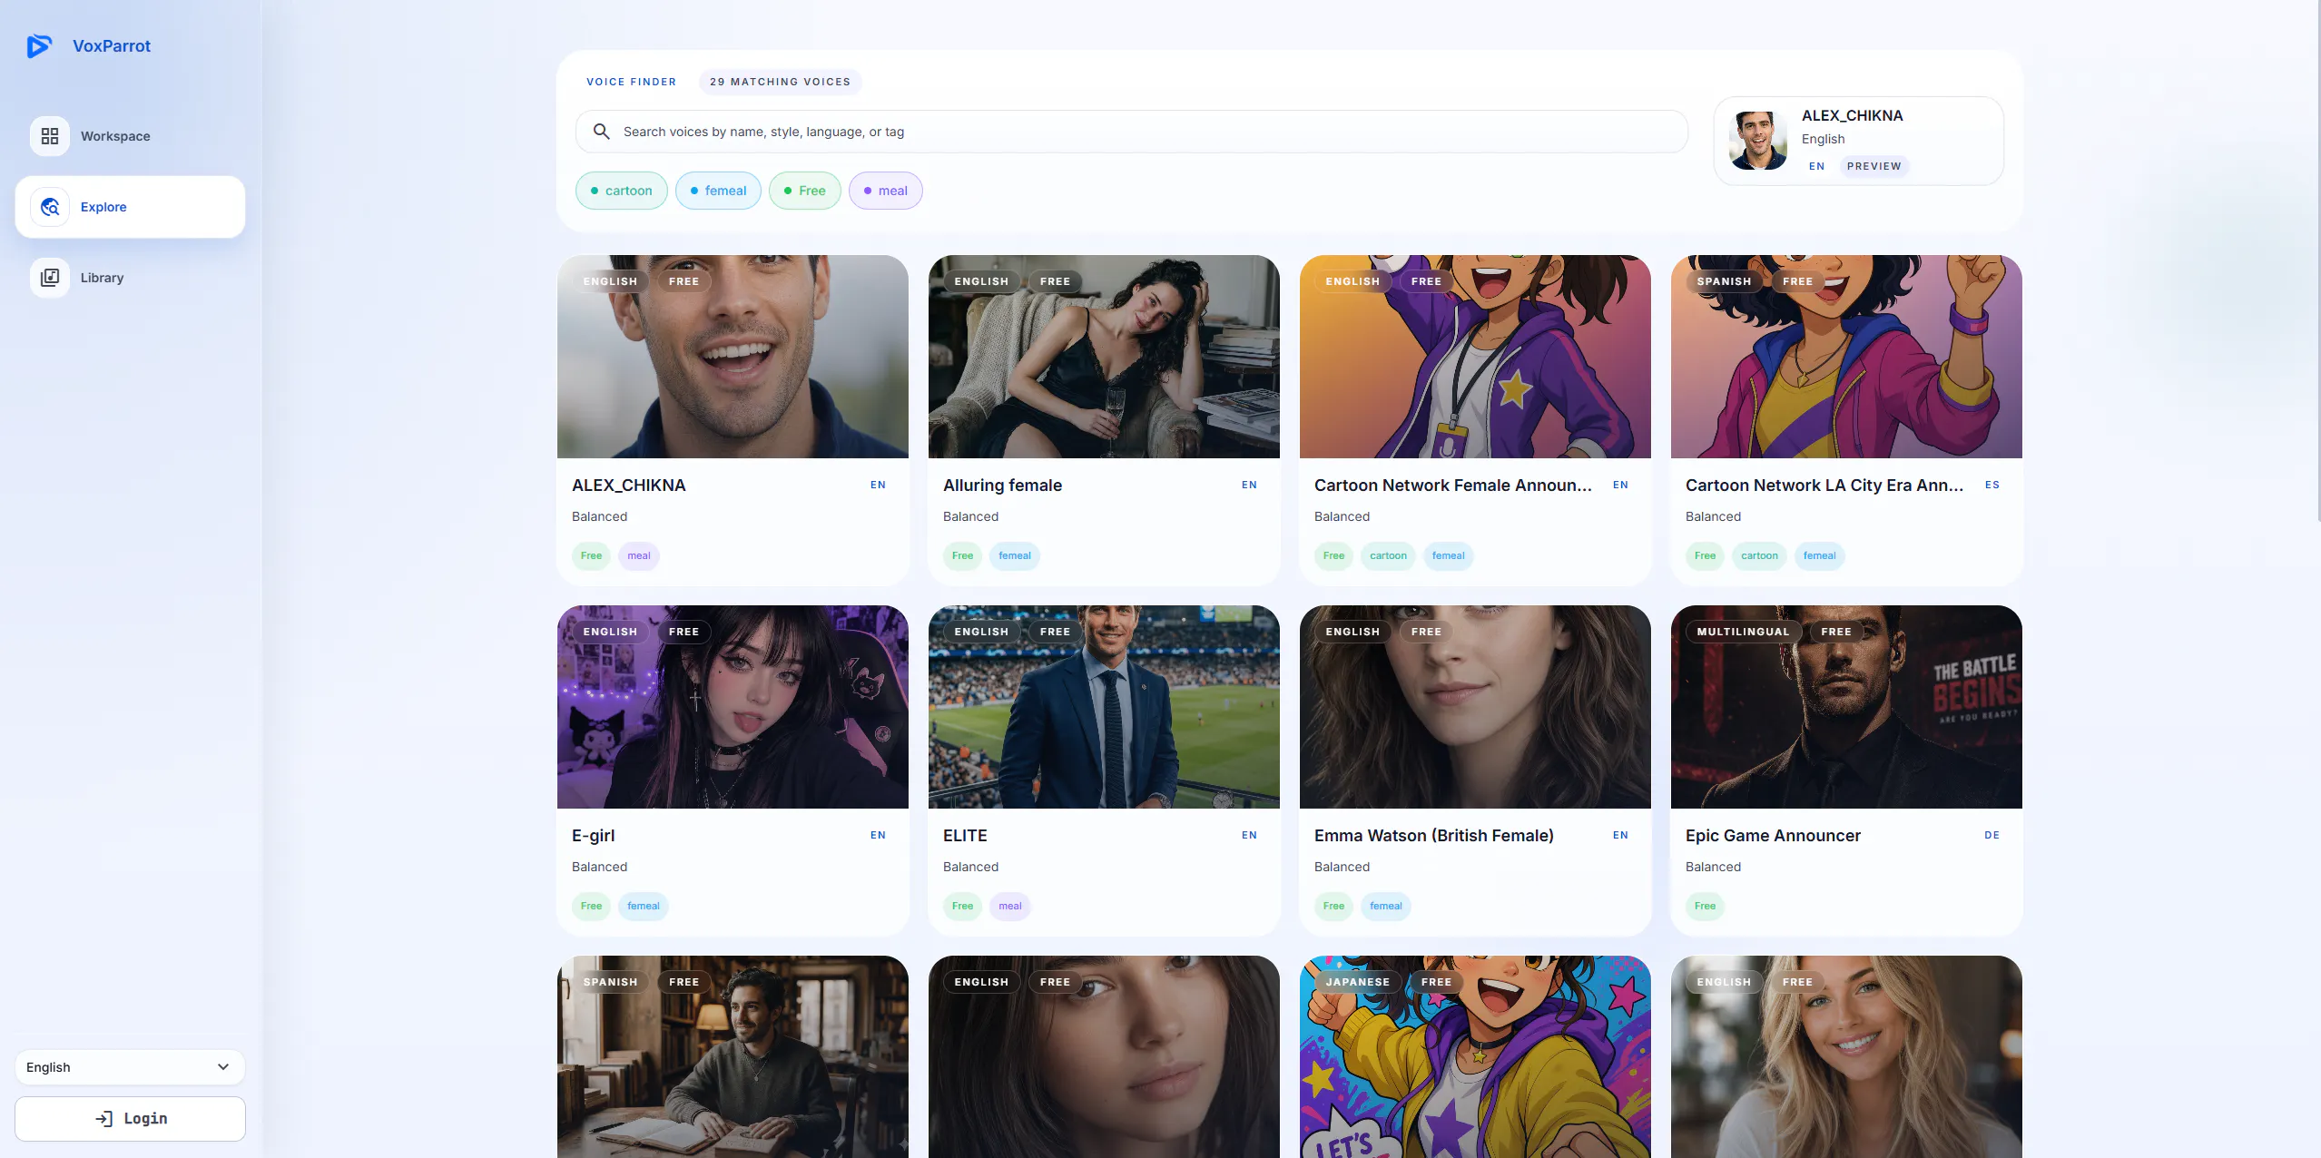The width and height of the screenshot is (2321, 1158).
Task: Open Cartoon Network LA City Era thumbnail
Action: coord(1846,357)
